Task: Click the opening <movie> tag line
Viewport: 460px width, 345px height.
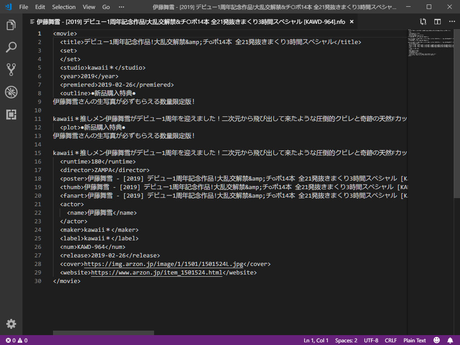Action: (x=65, y=34)
